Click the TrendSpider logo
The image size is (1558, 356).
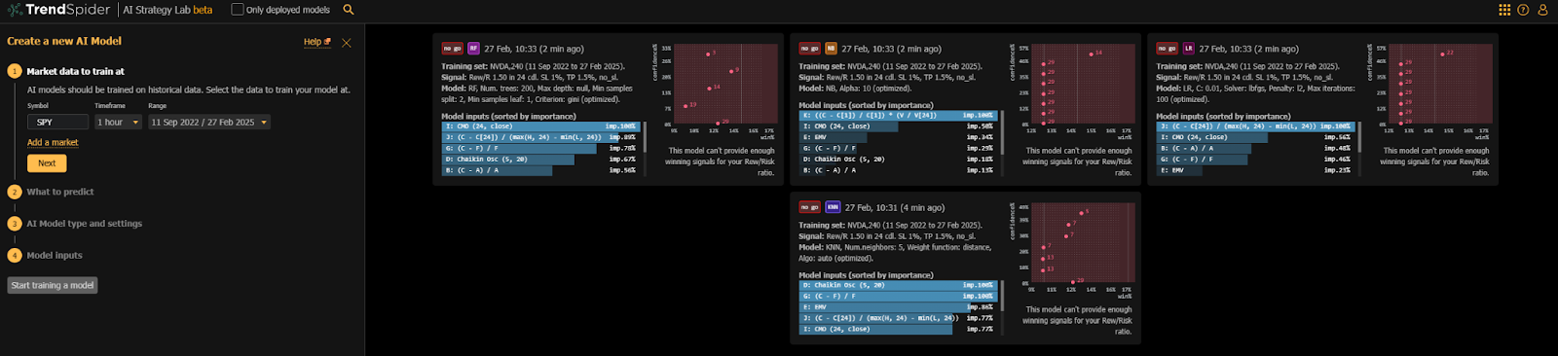pyautogui.click(x=57, y=10)
